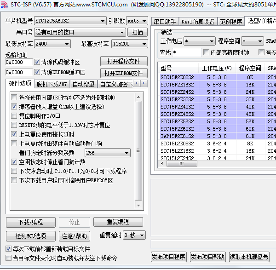Click the 下载/编程 button

[31, 222]
